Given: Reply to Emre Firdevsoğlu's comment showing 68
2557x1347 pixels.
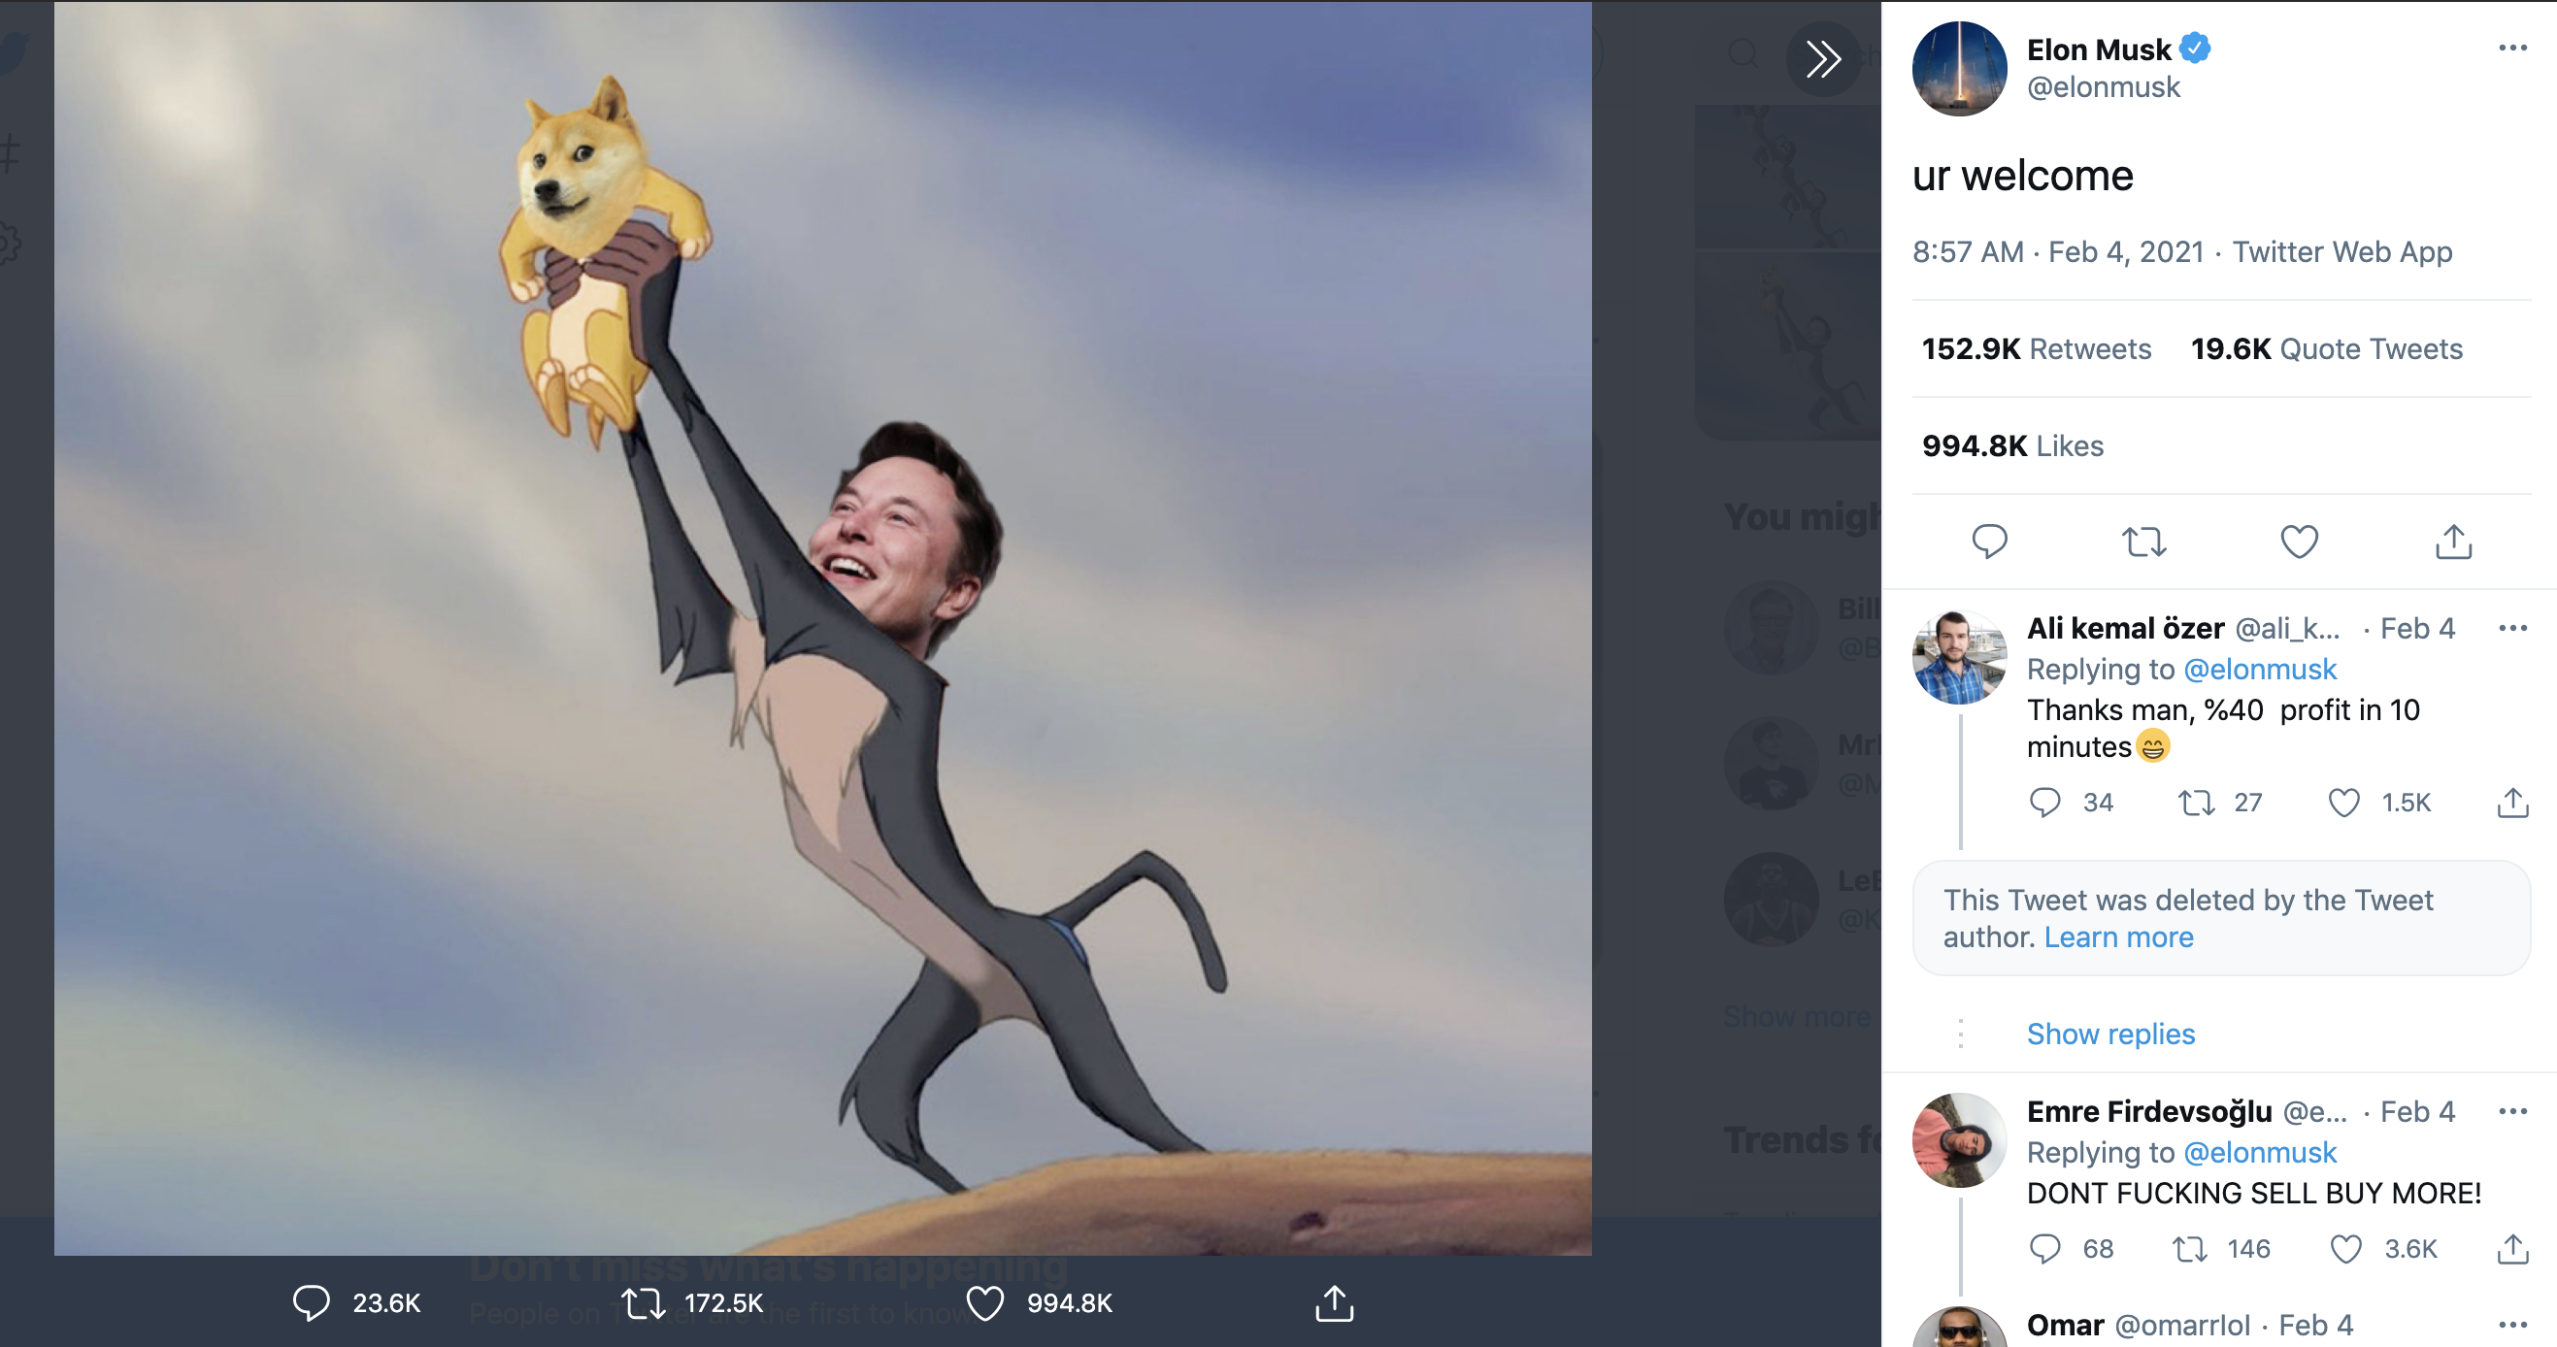Looking at the screenshot, I should coord(2044,1248).
